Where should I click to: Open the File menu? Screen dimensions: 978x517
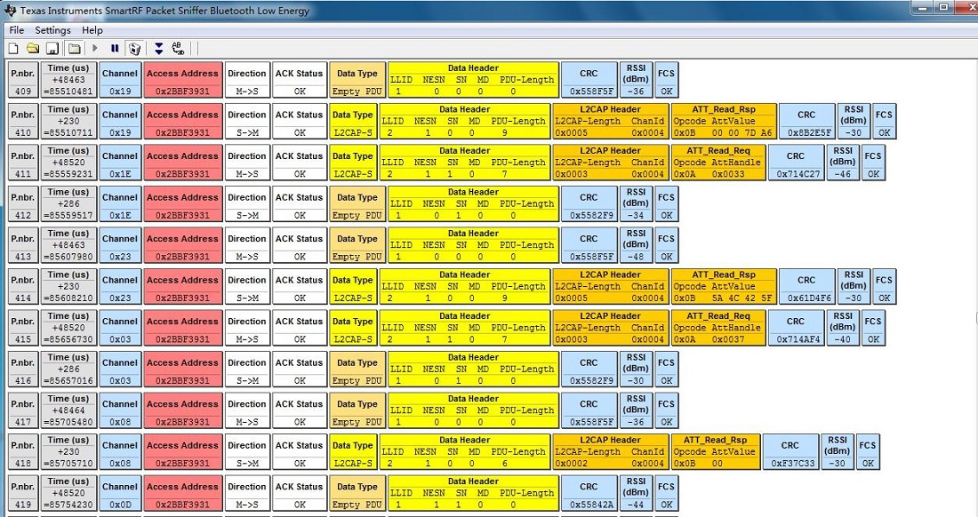(17, 30)
